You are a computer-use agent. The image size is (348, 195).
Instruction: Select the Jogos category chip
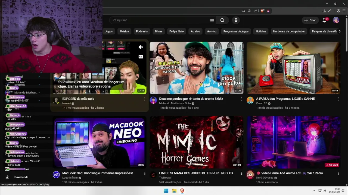point(109,31)
